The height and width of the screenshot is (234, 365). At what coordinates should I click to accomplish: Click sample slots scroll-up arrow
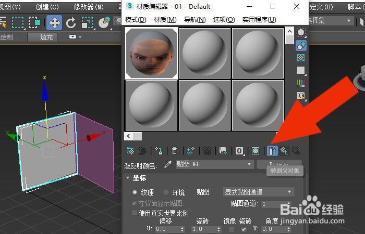[289, 31]
